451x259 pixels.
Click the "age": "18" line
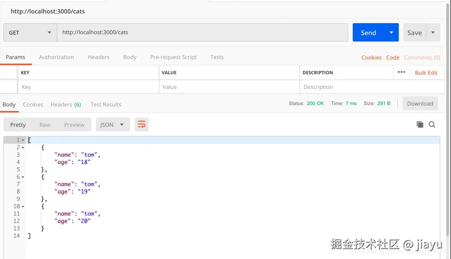click(x=72, y=162)
